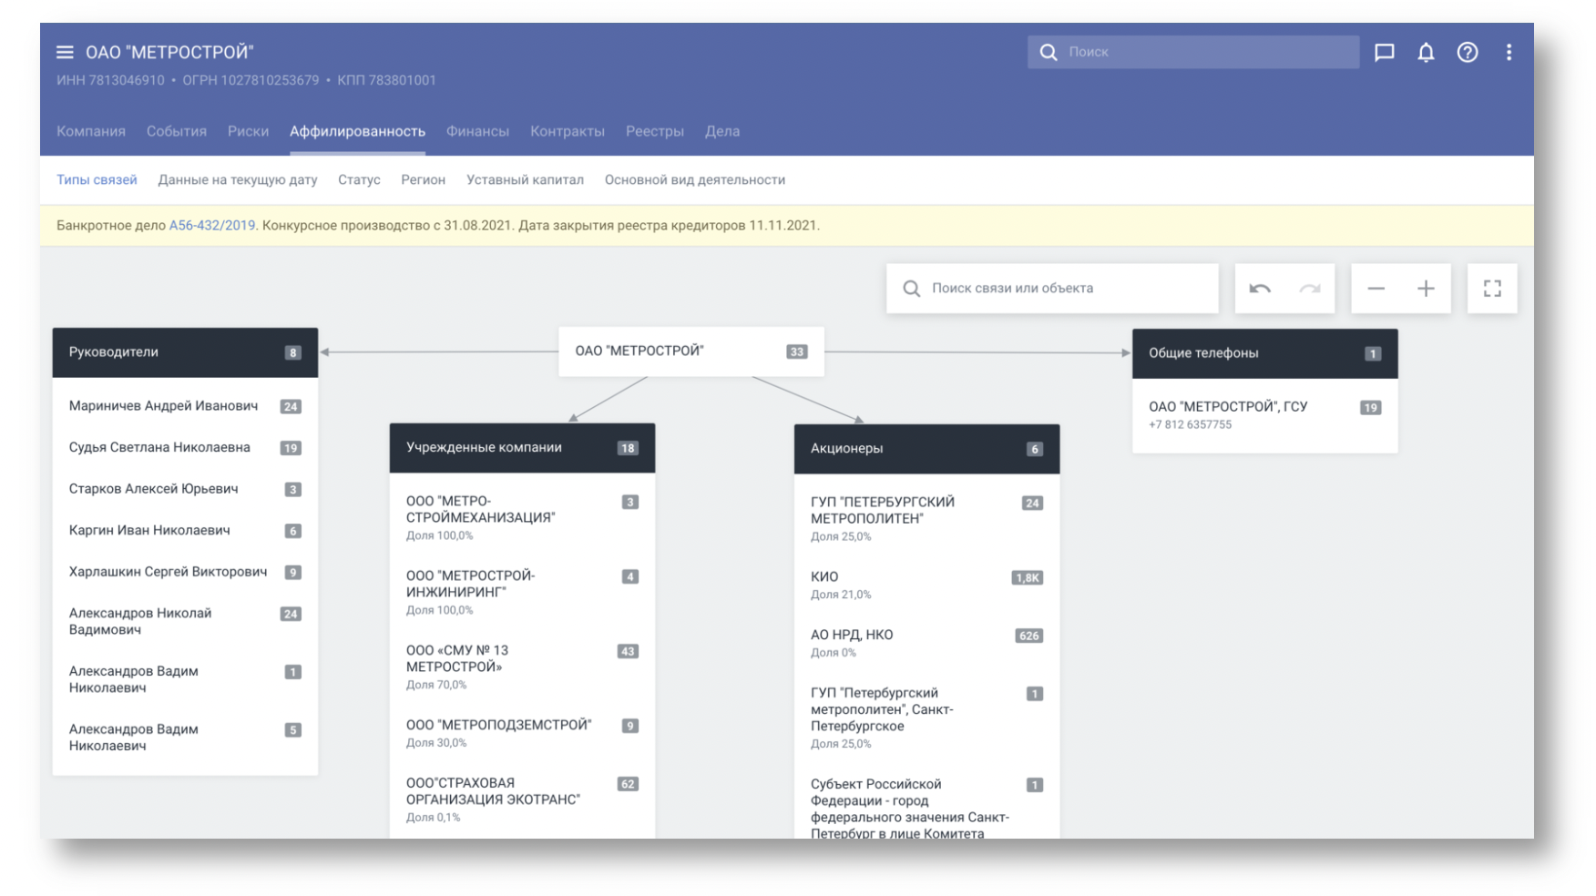Click the 33 badge on central node
The image size is (1596, 896).
tap(796, 351)
